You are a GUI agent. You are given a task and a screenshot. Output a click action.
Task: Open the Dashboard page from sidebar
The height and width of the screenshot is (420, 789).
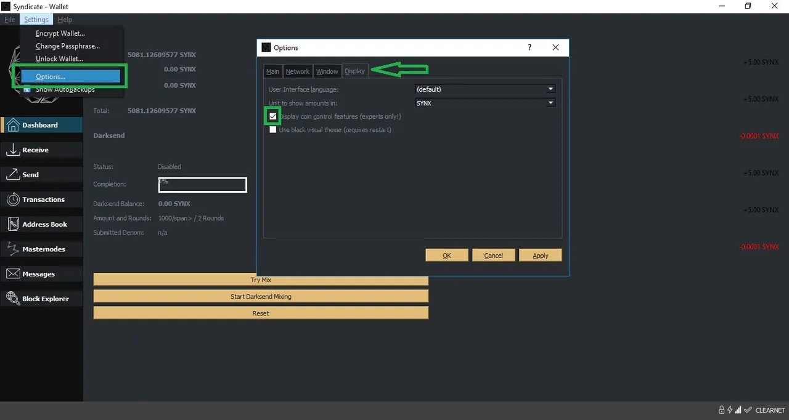tap(41, 125)
